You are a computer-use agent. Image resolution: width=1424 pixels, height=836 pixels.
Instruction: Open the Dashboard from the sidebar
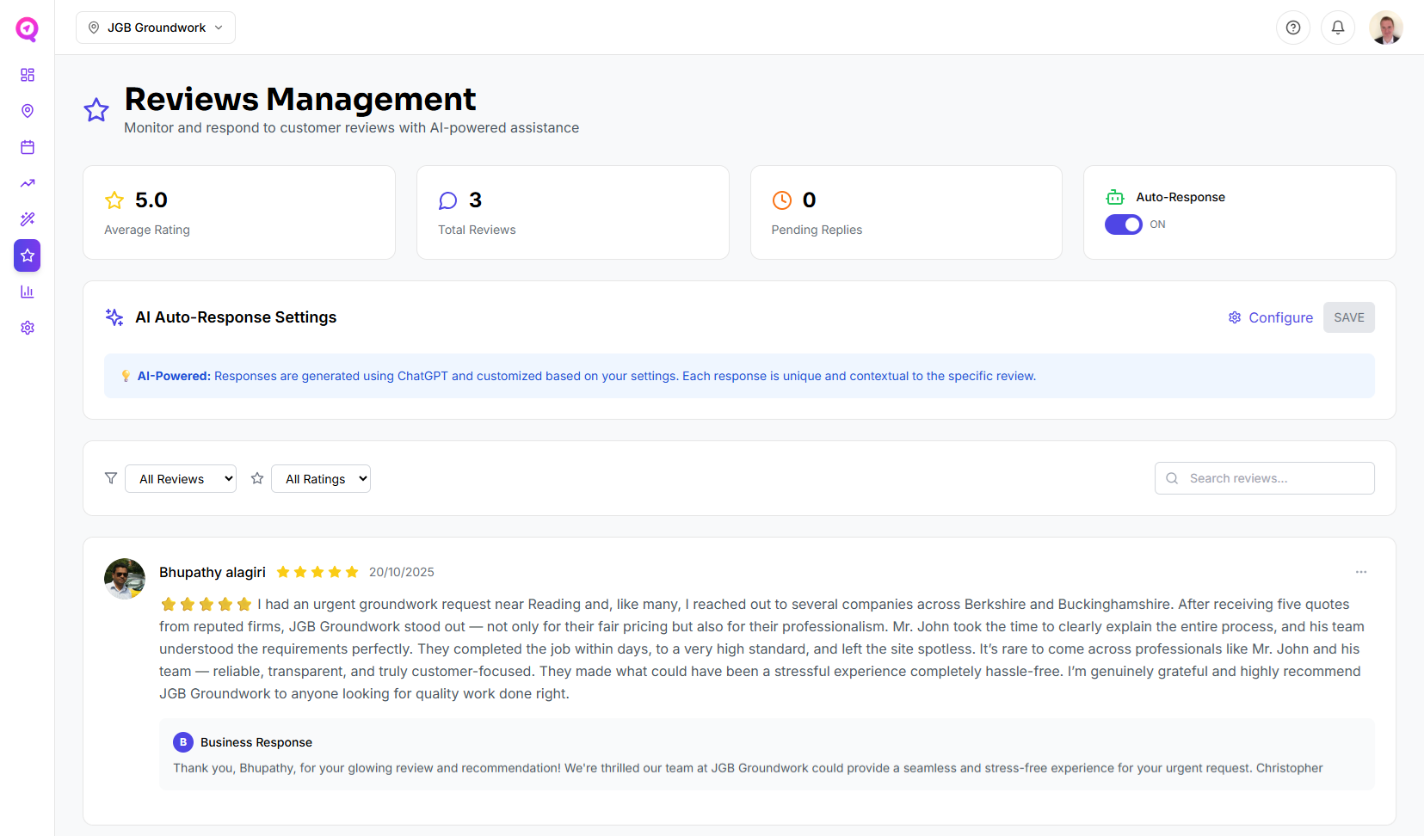tap(27, 75)
